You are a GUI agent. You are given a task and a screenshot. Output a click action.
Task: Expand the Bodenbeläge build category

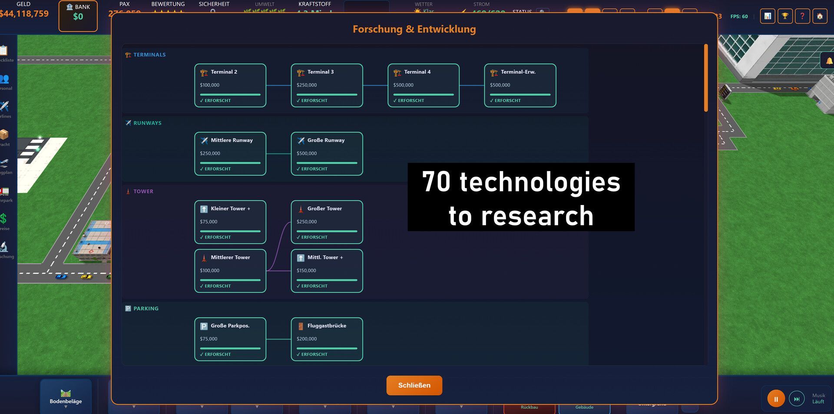pyautogui.click(x=66, y=397)
